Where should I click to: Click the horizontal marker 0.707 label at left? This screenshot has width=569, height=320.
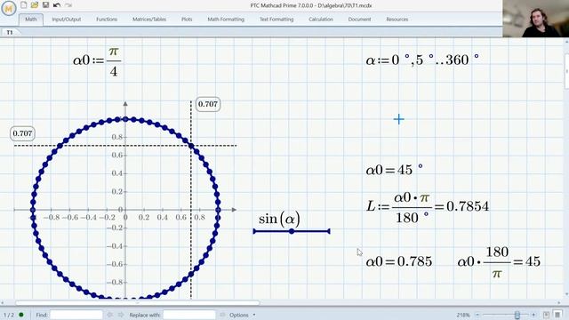point(22,133)
